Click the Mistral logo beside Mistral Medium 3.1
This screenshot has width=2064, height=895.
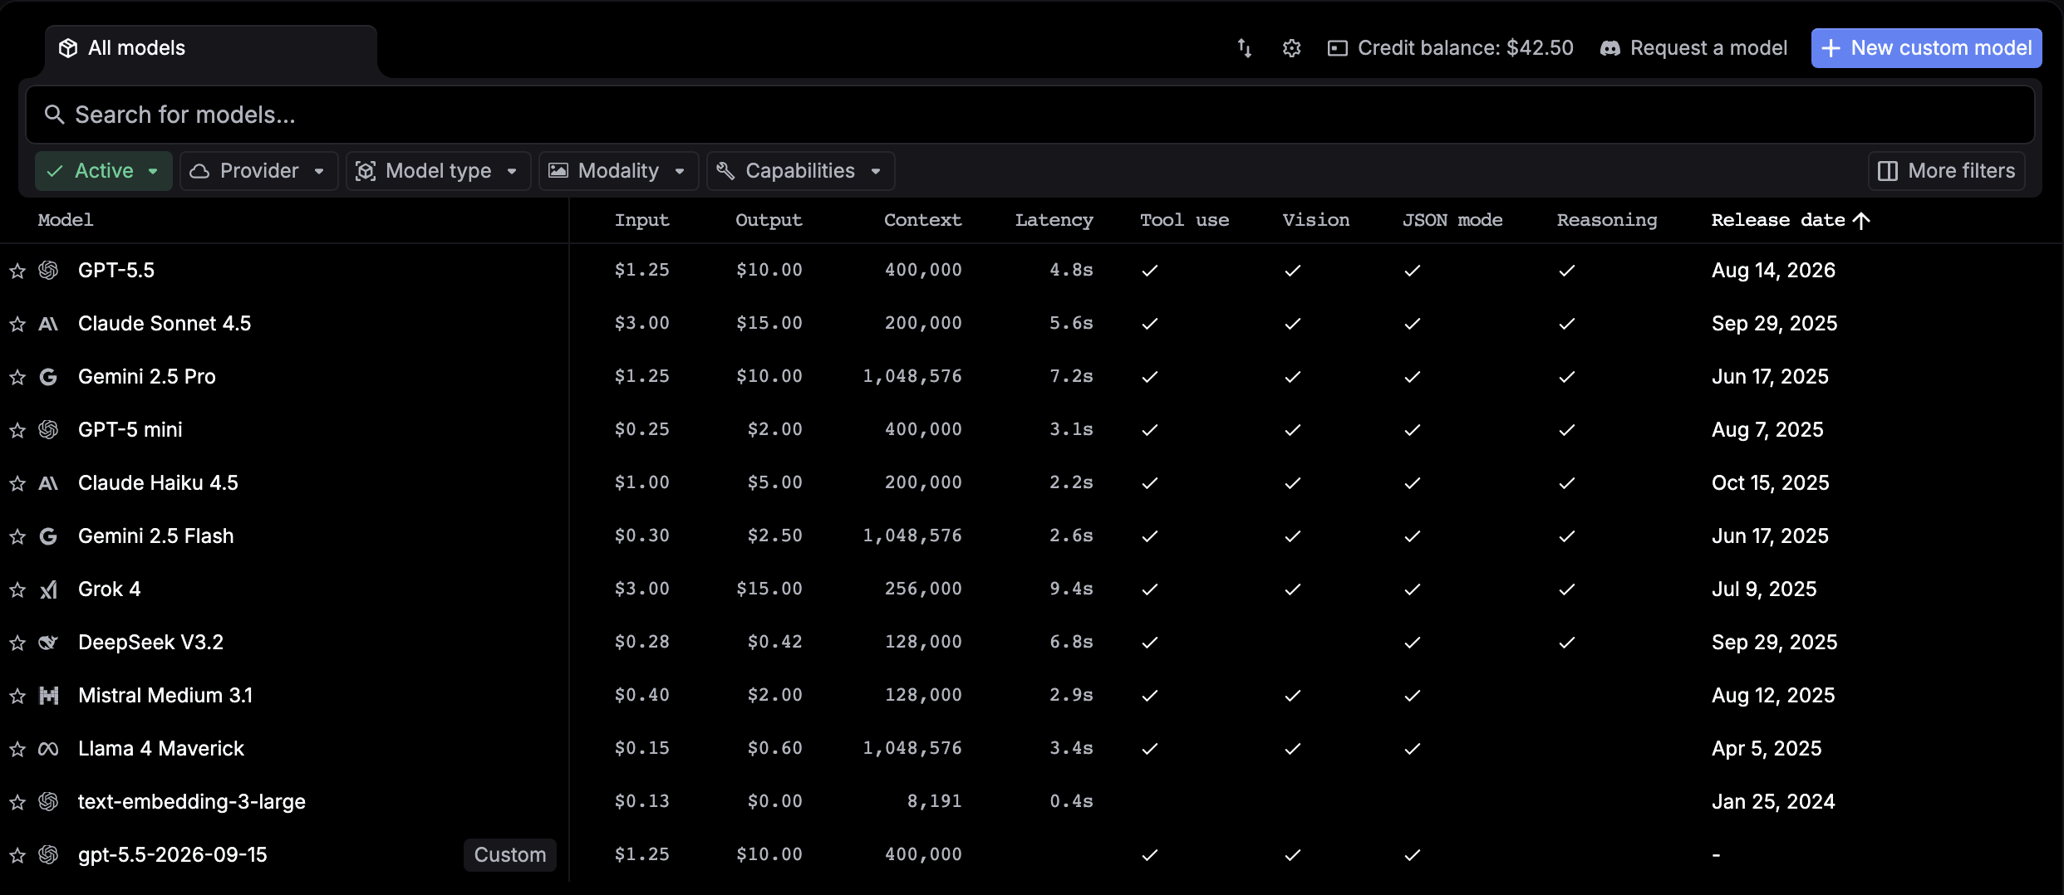click(48, 696)
